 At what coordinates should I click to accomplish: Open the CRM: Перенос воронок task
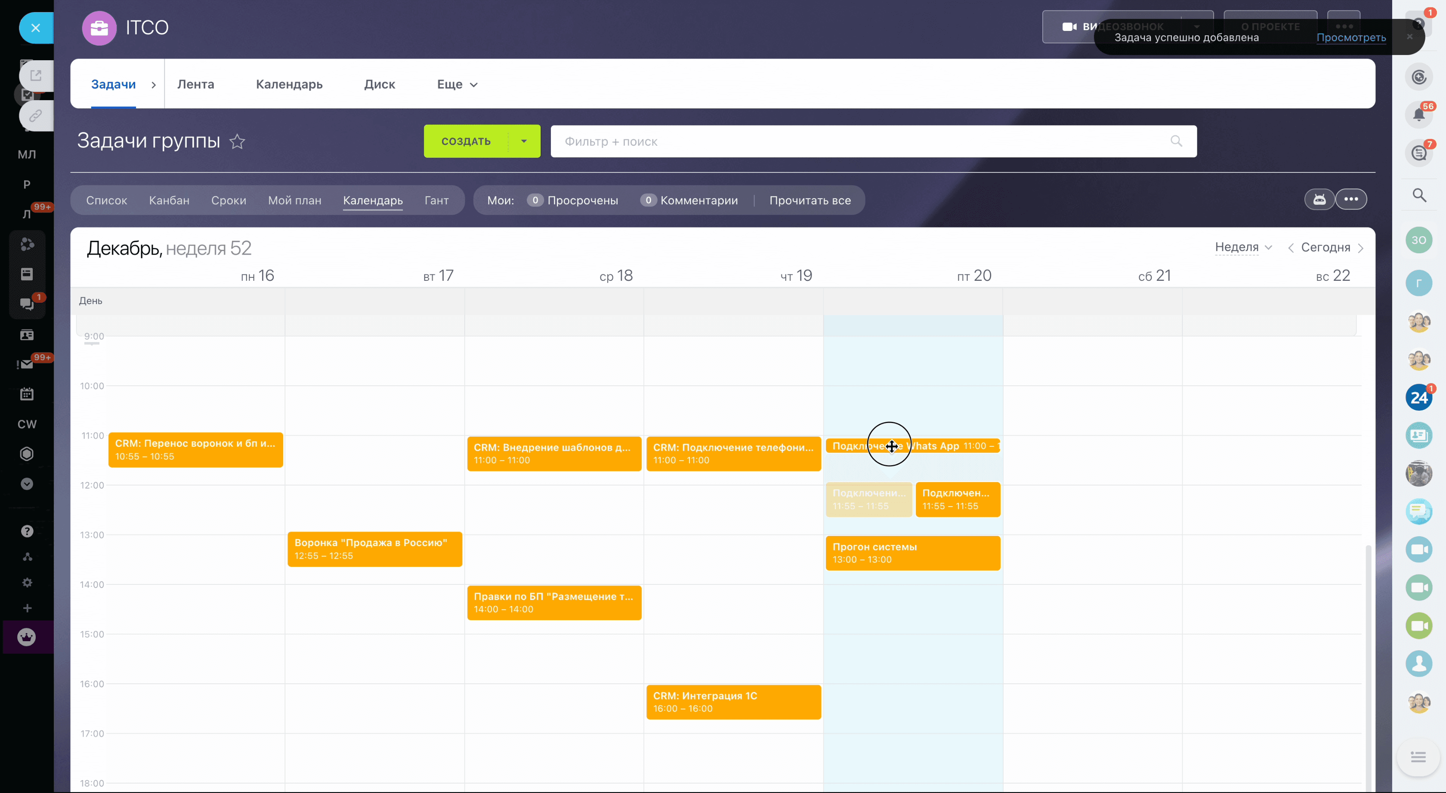tap(195, 450)
